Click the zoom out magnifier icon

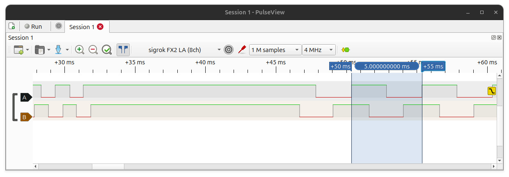point(93,50)
